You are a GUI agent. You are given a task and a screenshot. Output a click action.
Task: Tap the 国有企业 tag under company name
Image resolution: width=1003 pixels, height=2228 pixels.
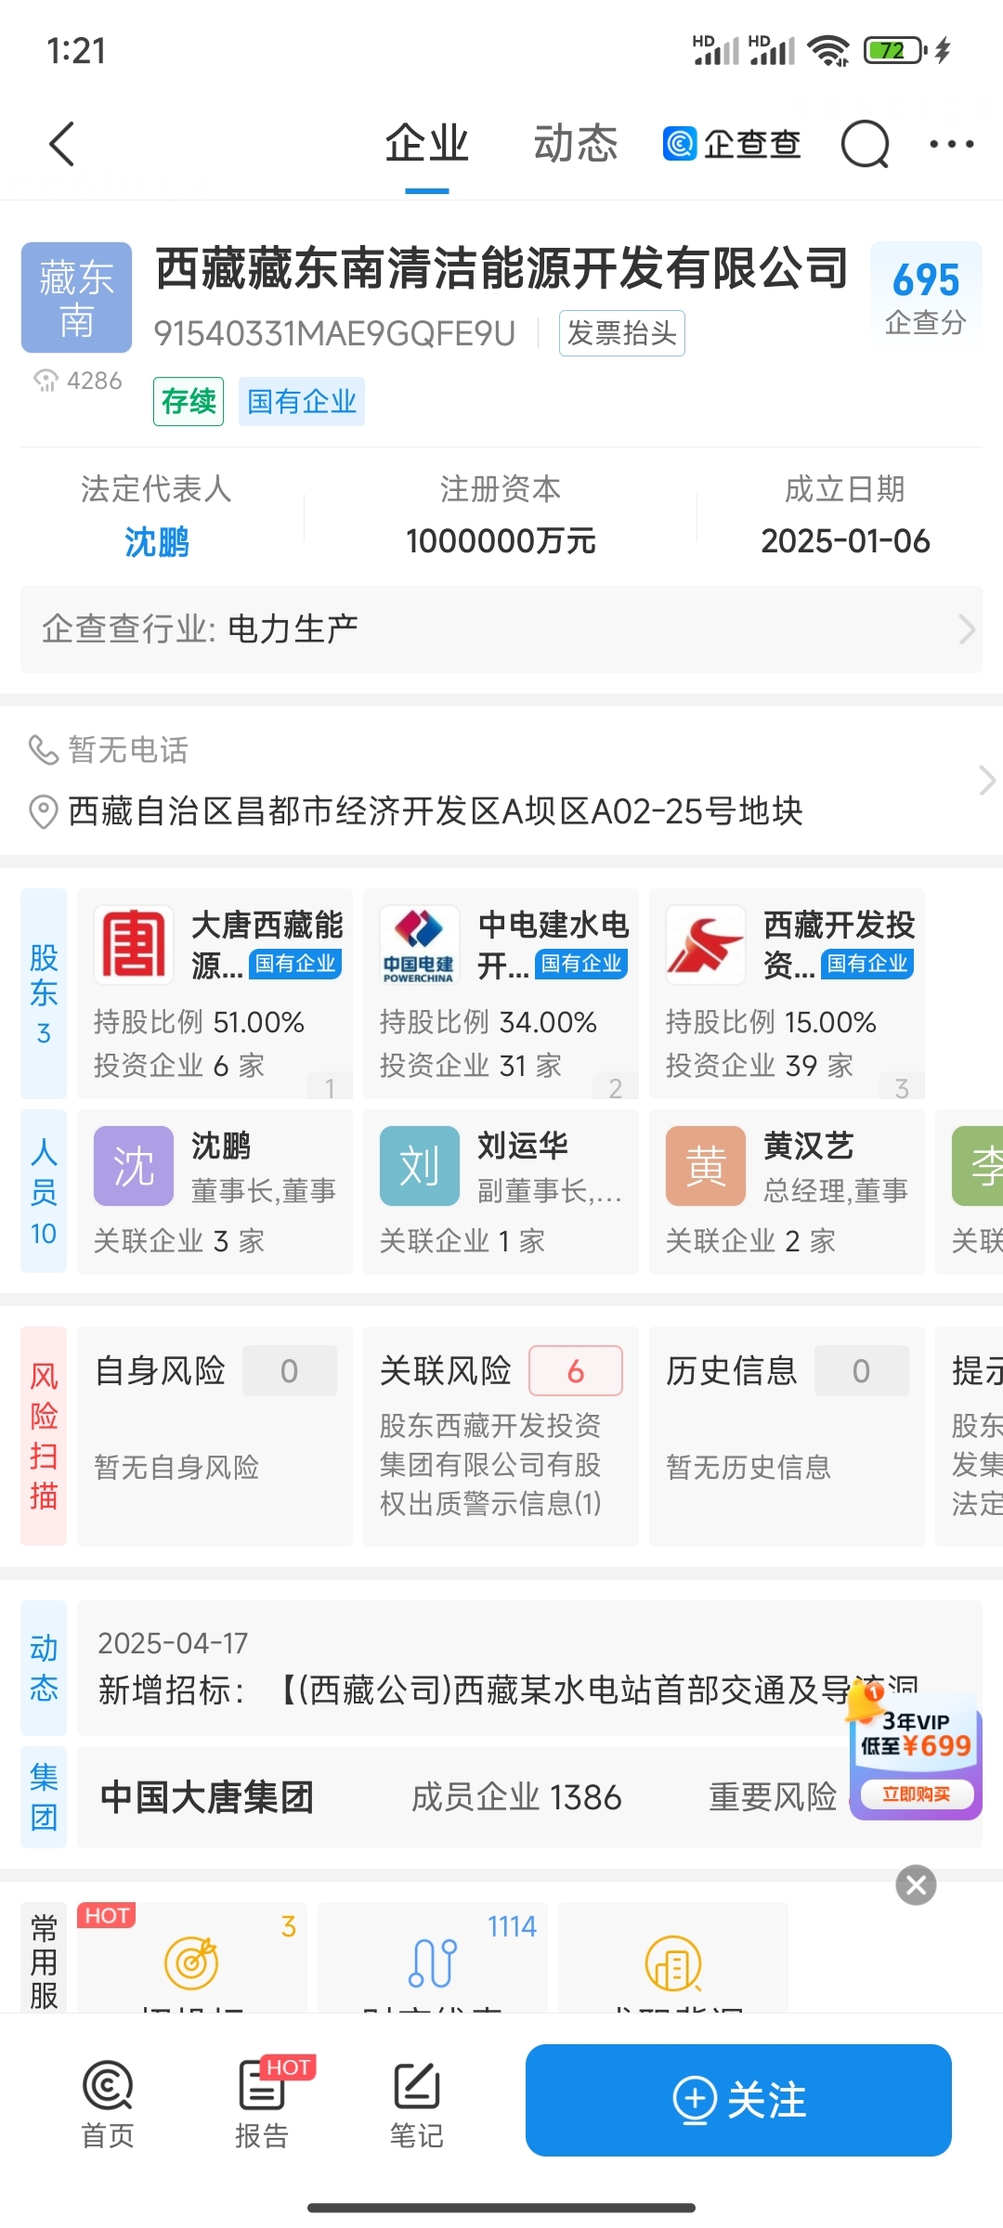pyautogui.click(x=302, y=401)
